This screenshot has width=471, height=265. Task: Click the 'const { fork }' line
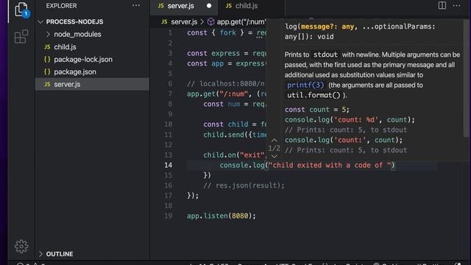pyautogui.click(x=227, y=32)
